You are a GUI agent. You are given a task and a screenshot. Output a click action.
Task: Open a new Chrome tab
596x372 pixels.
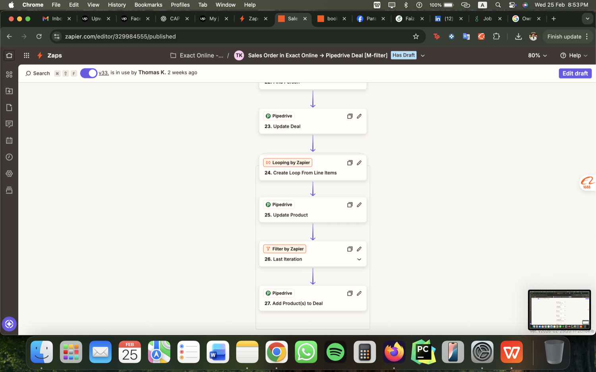(553, 19)
